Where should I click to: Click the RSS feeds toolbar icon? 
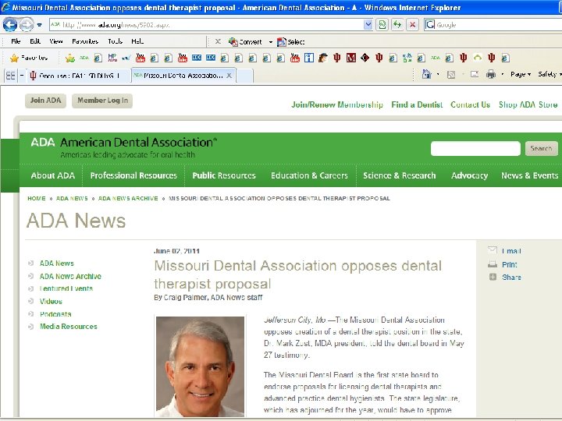[451, 75]
